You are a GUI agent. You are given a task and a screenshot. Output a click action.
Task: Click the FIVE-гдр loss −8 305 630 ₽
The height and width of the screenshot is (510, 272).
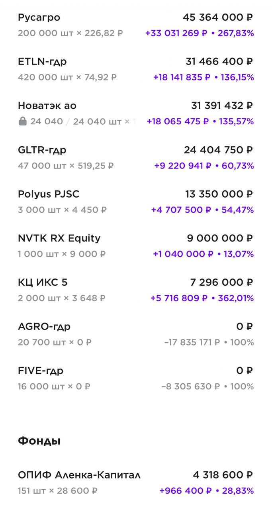click(x=191, y=386)
